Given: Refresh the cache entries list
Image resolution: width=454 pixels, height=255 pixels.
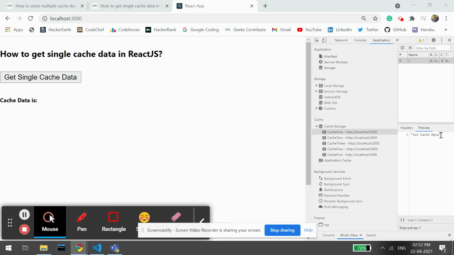Looking at the screenshot, I should click(402, 48).
